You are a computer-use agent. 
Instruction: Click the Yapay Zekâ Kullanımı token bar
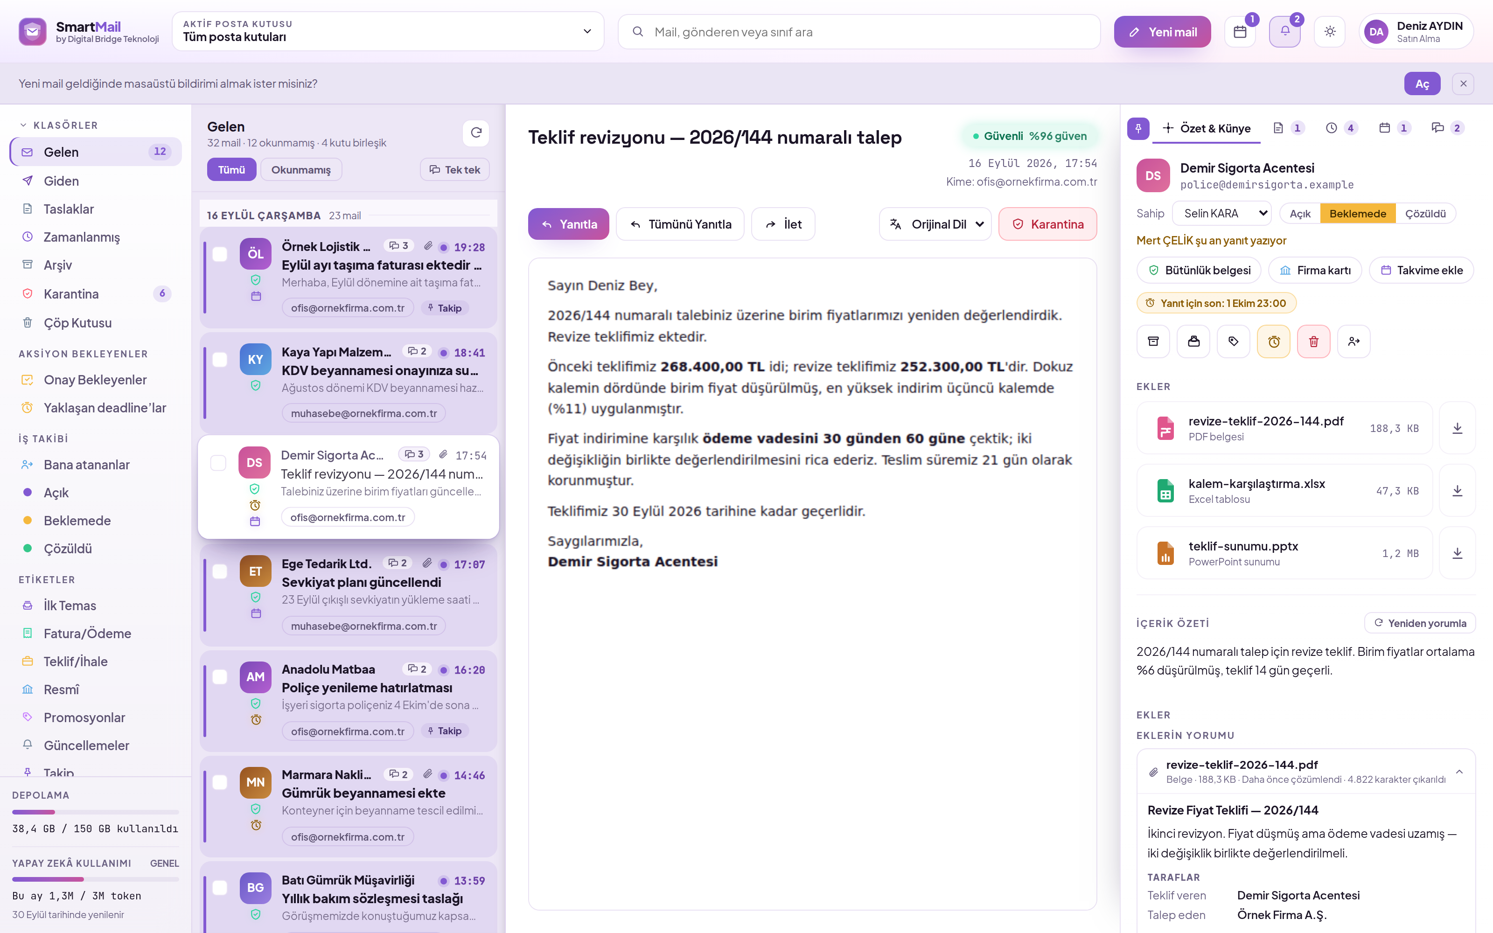tap(96, 879)
